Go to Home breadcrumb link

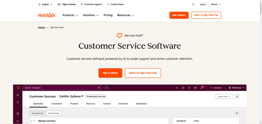click(x=41, y=28)
